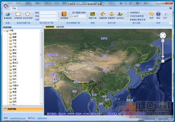Switch to the 任务列表 task list tab
The image size is (175, 122).
click(x=60, y=27)
